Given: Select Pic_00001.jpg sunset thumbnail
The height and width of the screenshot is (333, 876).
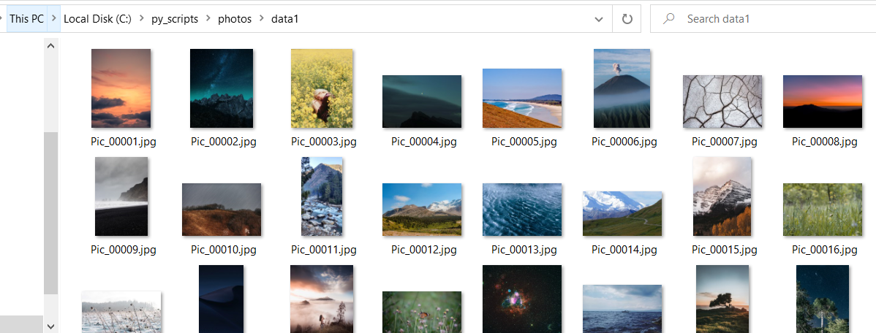Looking at the screenshot, I should click(x=121, y=88).
